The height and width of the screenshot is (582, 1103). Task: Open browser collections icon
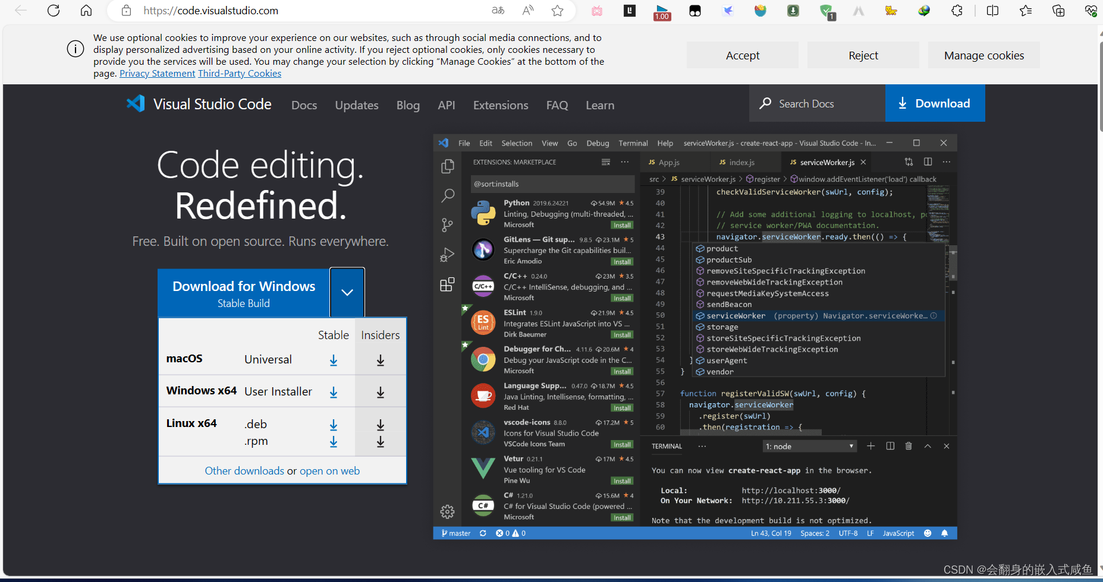(x=1058, y=10)
